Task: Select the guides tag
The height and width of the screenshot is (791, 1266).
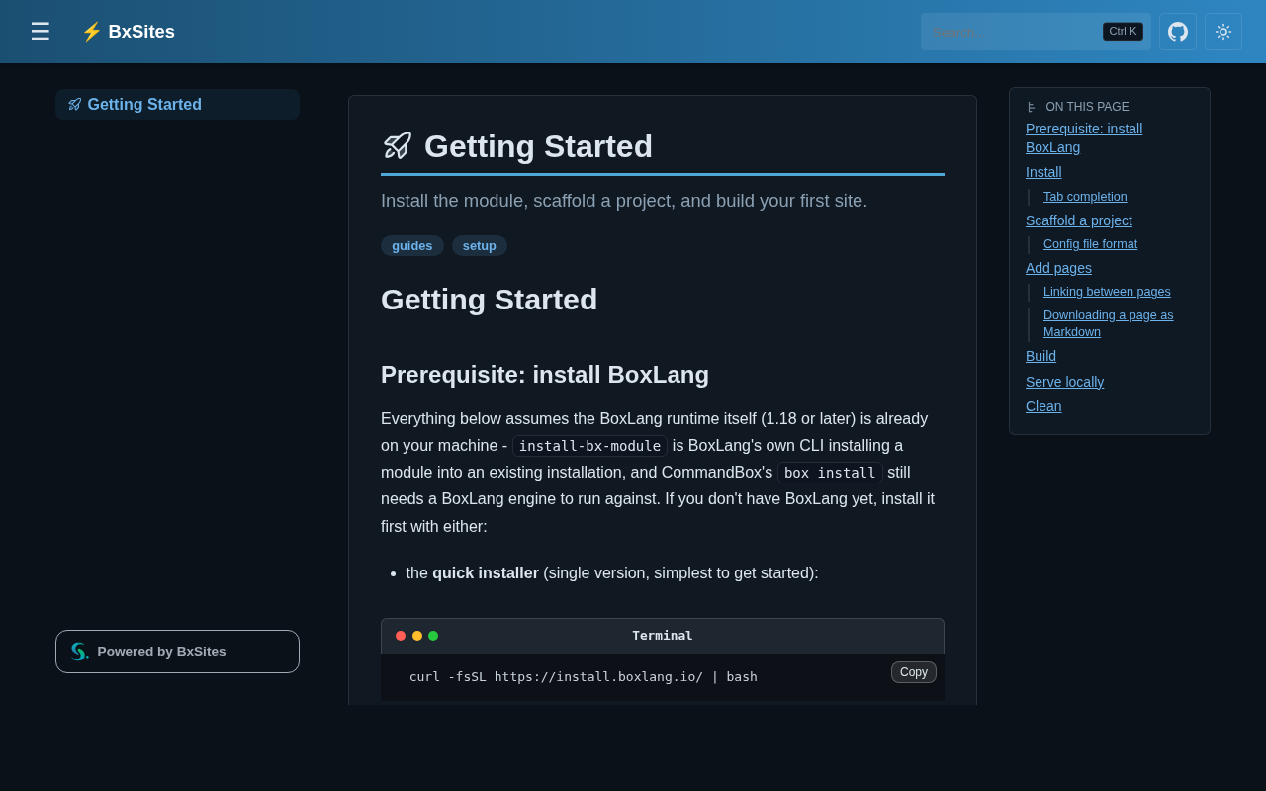Action: (x=412, y=246)
